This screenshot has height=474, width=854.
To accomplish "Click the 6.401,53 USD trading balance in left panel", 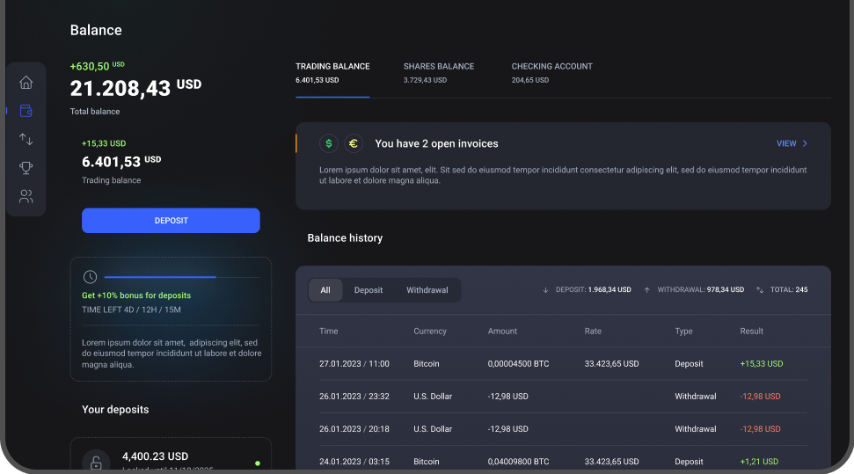I will click(x=121, y=162).
